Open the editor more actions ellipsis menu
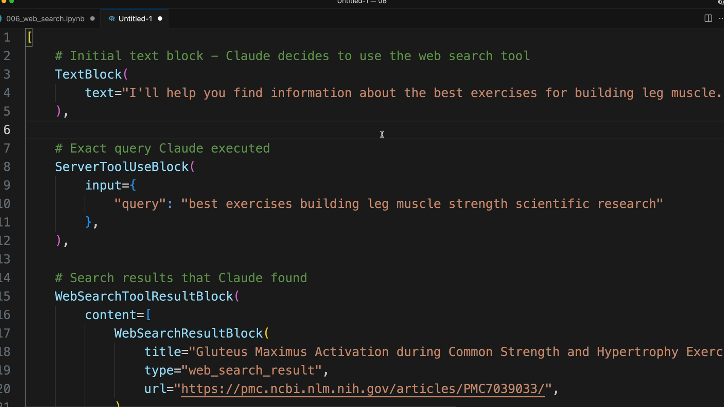Viewport: 724px width, 407px height. pos(721,18)
